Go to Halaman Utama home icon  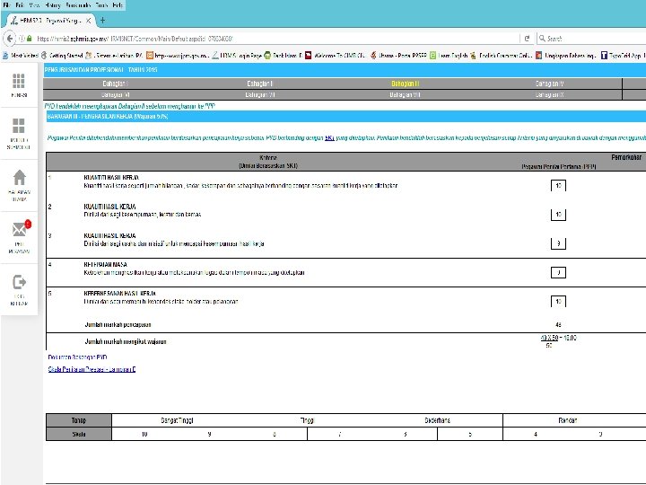point(19,177)
